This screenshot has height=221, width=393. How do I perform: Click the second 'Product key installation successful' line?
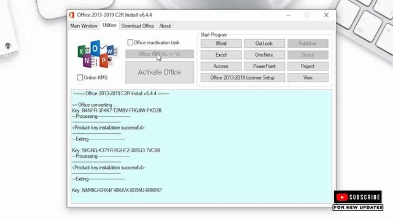[109, 168]
